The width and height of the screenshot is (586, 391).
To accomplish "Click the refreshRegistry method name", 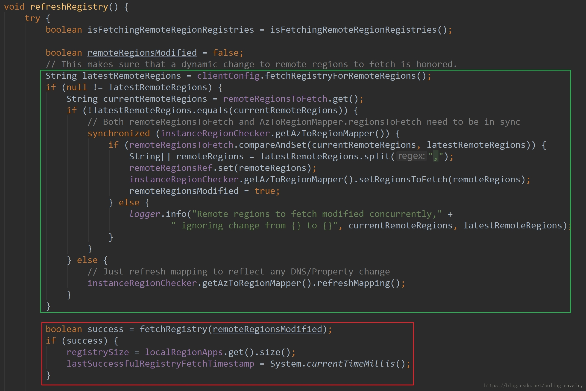I will (x=69, y=7).
